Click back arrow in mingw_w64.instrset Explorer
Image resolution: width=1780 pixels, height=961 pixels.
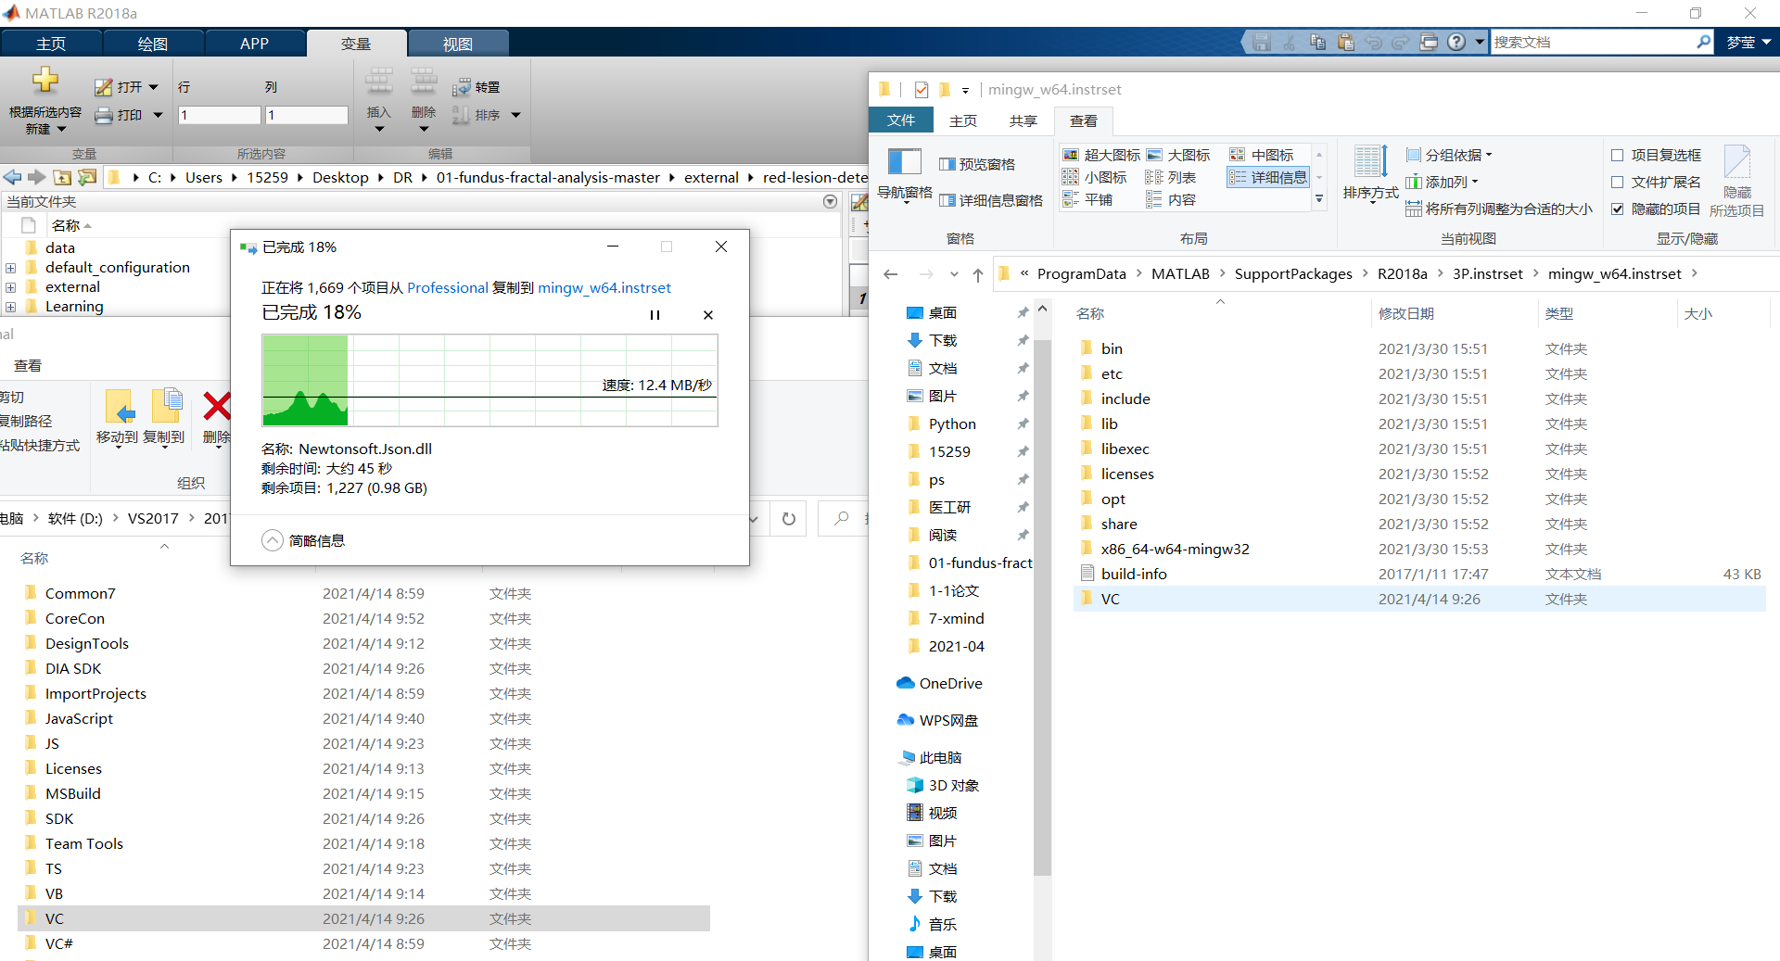pyautogui.click(x=891, y=274)
